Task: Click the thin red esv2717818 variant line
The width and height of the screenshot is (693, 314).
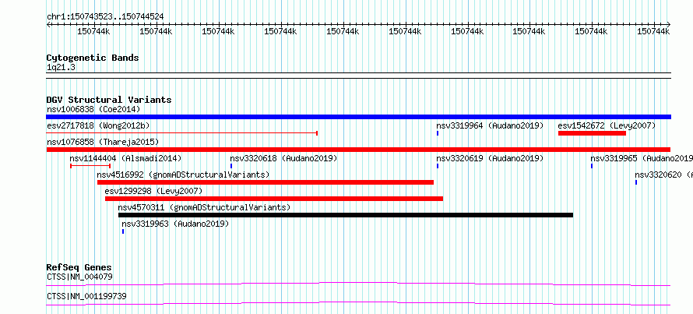Action: [182, 132]
